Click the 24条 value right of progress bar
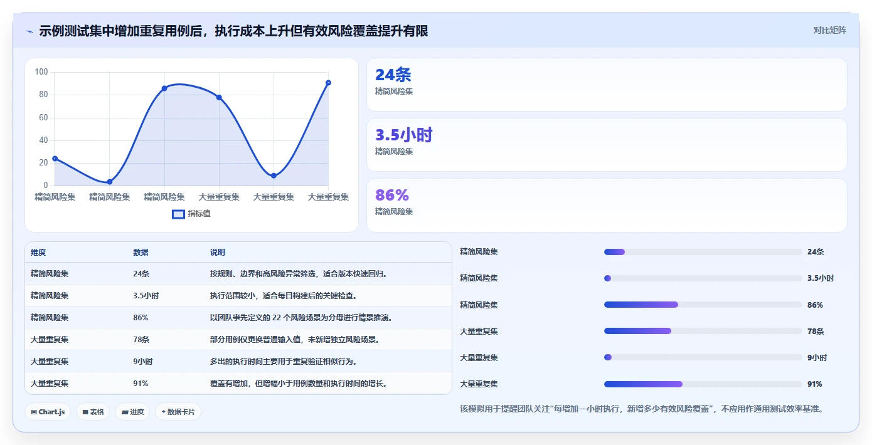The height and width of the screenshot is (445, 872). click(x=816, y=252)
